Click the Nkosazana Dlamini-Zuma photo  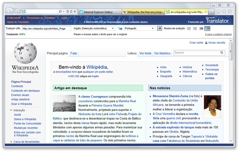pyautogui.click(x=213, y=107)
